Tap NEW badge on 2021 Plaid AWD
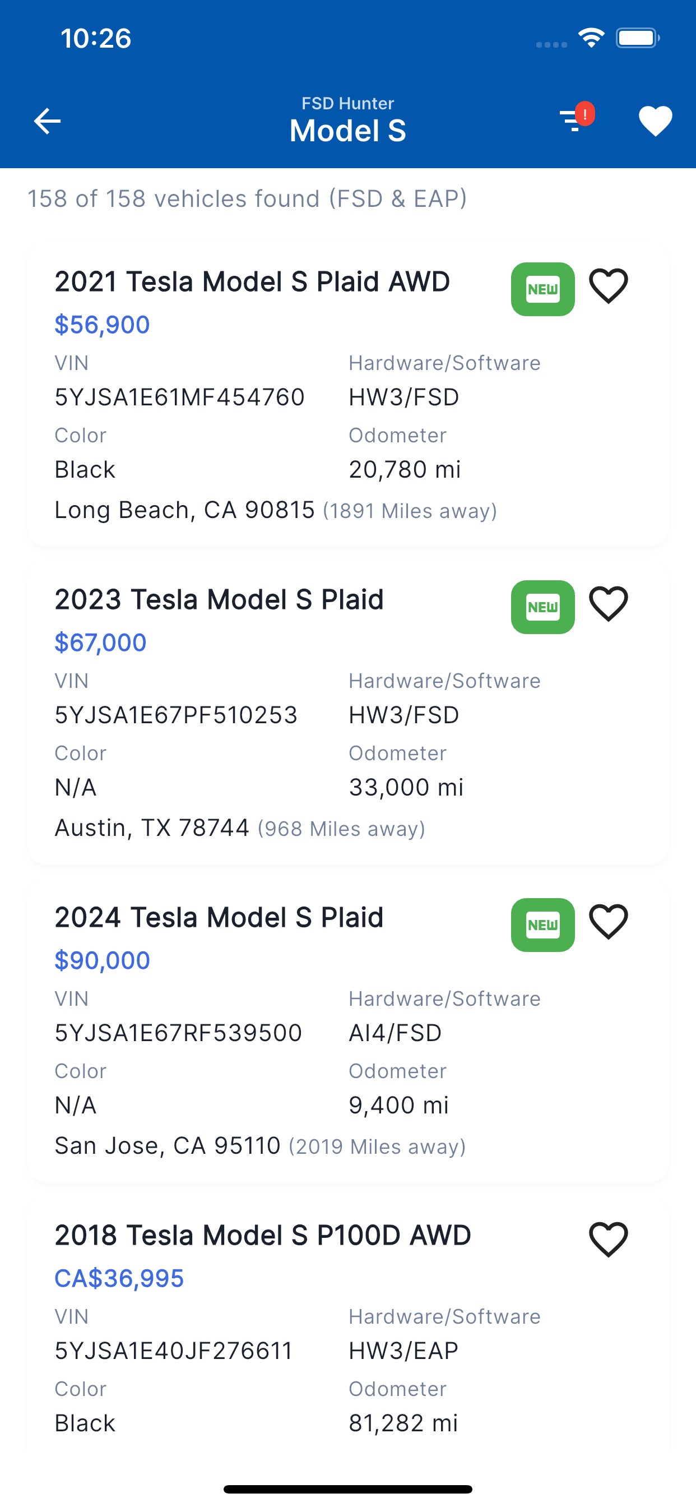This screenshot has height=1507, width=696. [543, 289]
